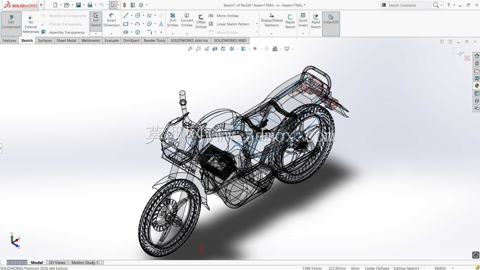Click confirm sketch corner arrow
The image size is (480, 270).
coord(458,52)
